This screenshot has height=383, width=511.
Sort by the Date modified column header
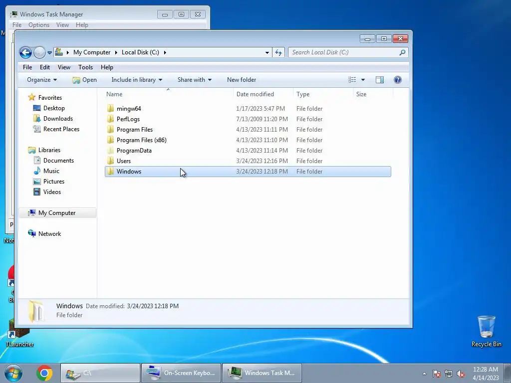coord(263,94)
